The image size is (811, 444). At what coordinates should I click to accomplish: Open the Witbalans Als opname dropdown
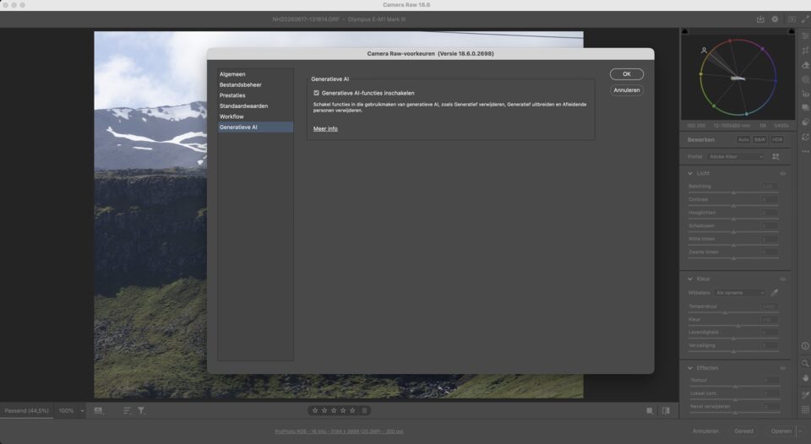coord(739,293)
